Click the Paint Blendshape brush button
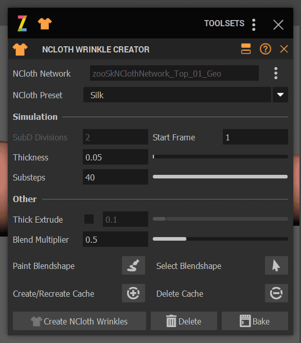This screenshot has width=301, height=343. coord(134,265)
